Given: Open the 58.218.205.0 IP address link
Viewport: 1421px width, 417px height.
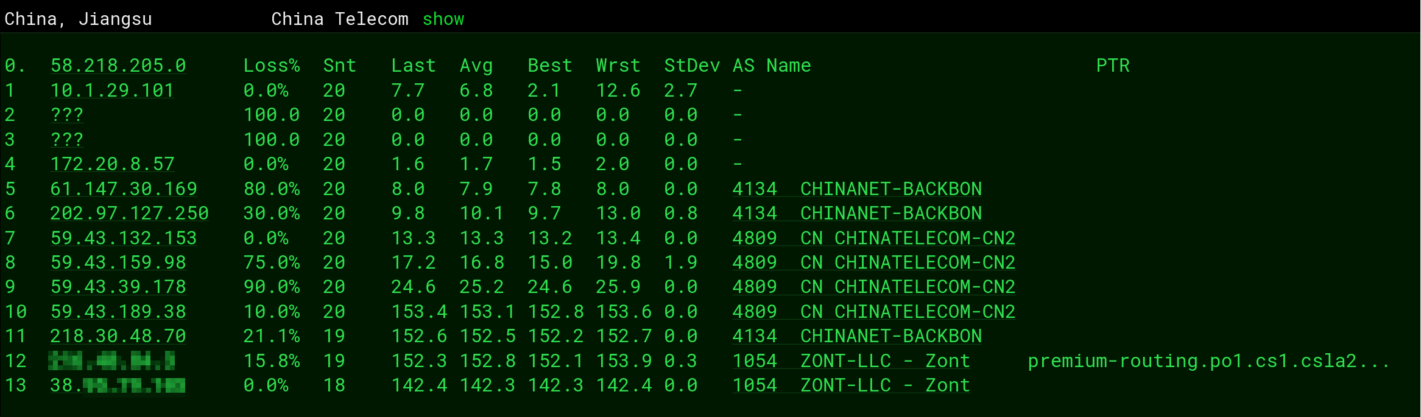Looking at the screenshot, I should (x=118, y=66).
